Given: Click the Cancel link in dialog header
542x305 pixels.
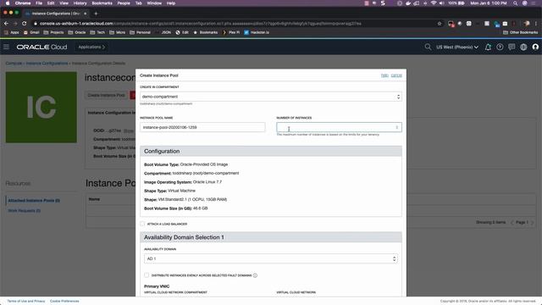Looking at the screenshot, I should tap(396, 75).
